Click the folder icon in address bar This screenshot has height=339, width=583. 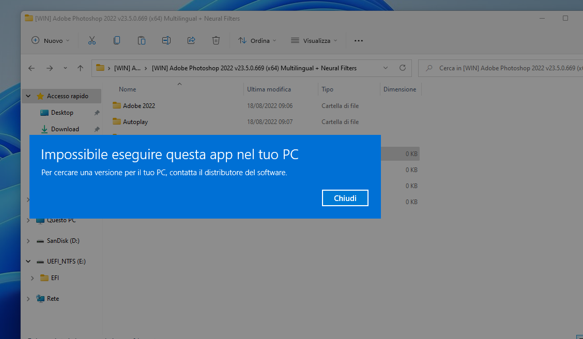click(100, 68)
